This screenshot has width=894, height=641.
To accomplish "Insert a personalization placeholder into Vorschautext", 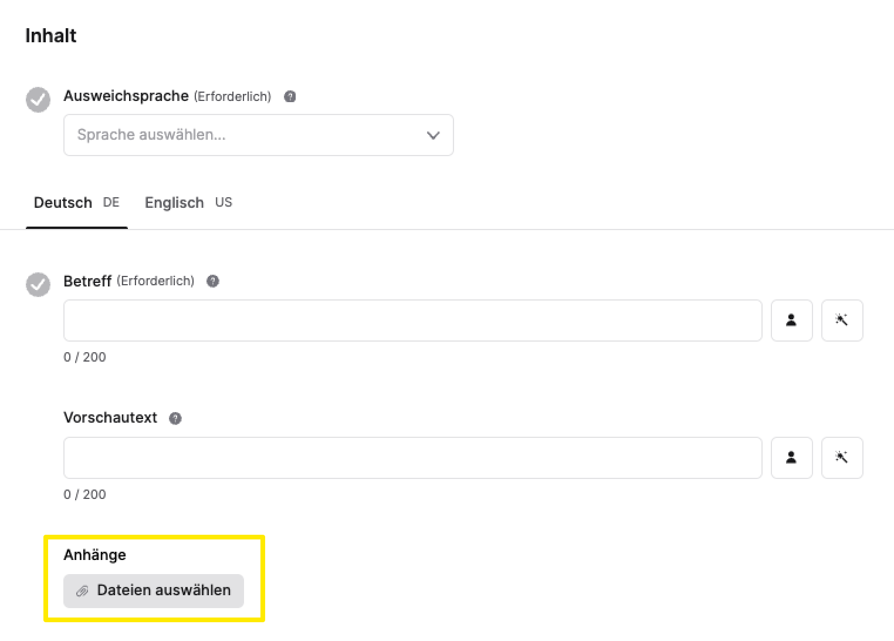I will [x=791, y=458].
